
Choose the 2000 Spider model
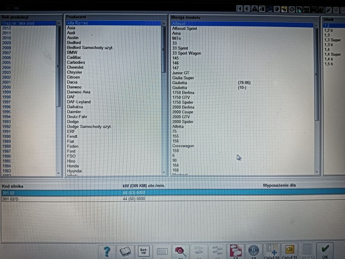click(183, 122)
